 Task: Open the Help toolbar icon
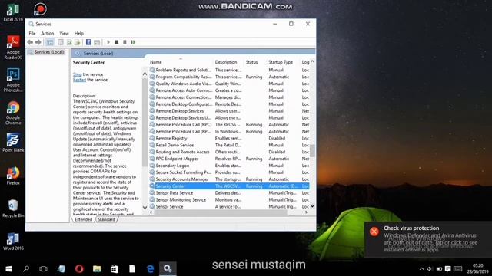(x=88, y=42)
